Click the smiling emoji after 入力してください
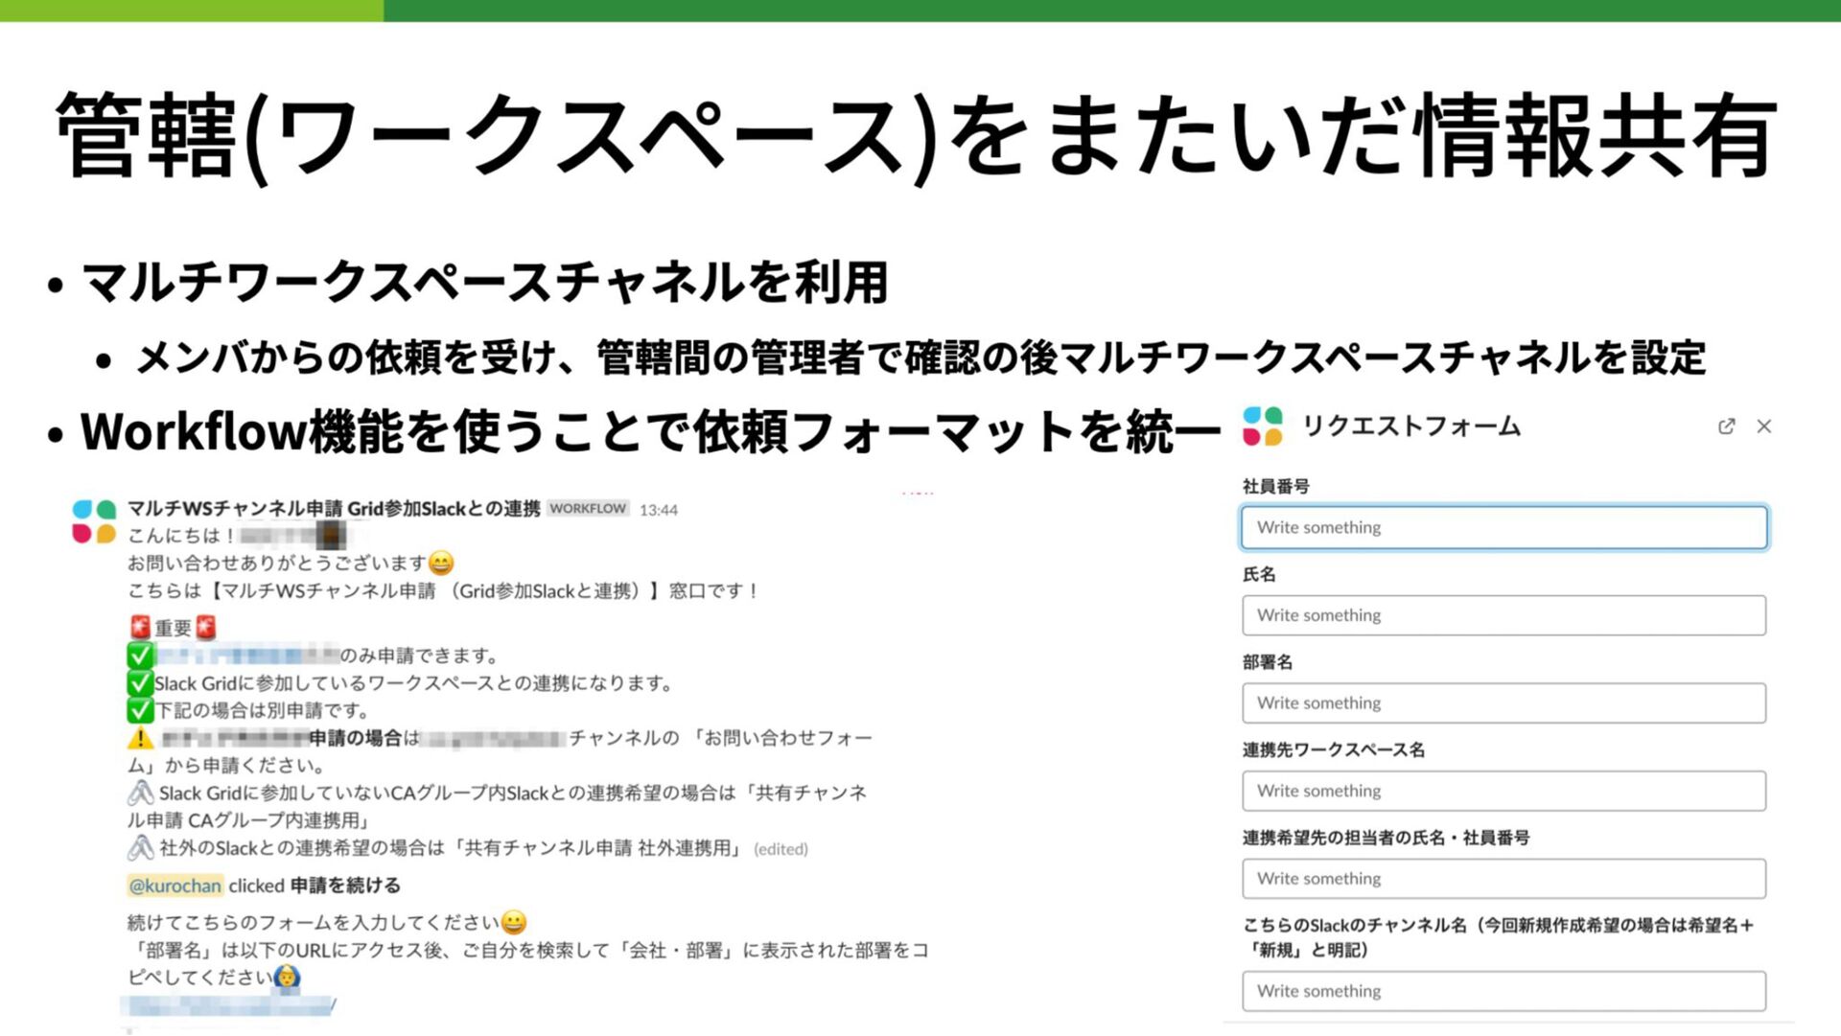This screenshot has width=1841, height=1036. [x=514, y=923]
